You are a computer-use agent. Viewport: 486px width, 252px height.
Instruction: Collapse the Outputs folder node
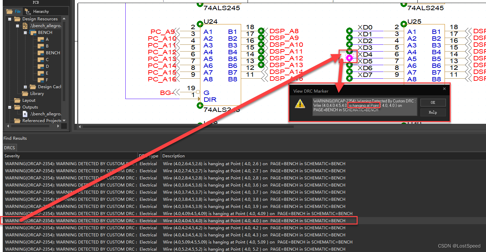pyautogui.click(x=10, y=107)
